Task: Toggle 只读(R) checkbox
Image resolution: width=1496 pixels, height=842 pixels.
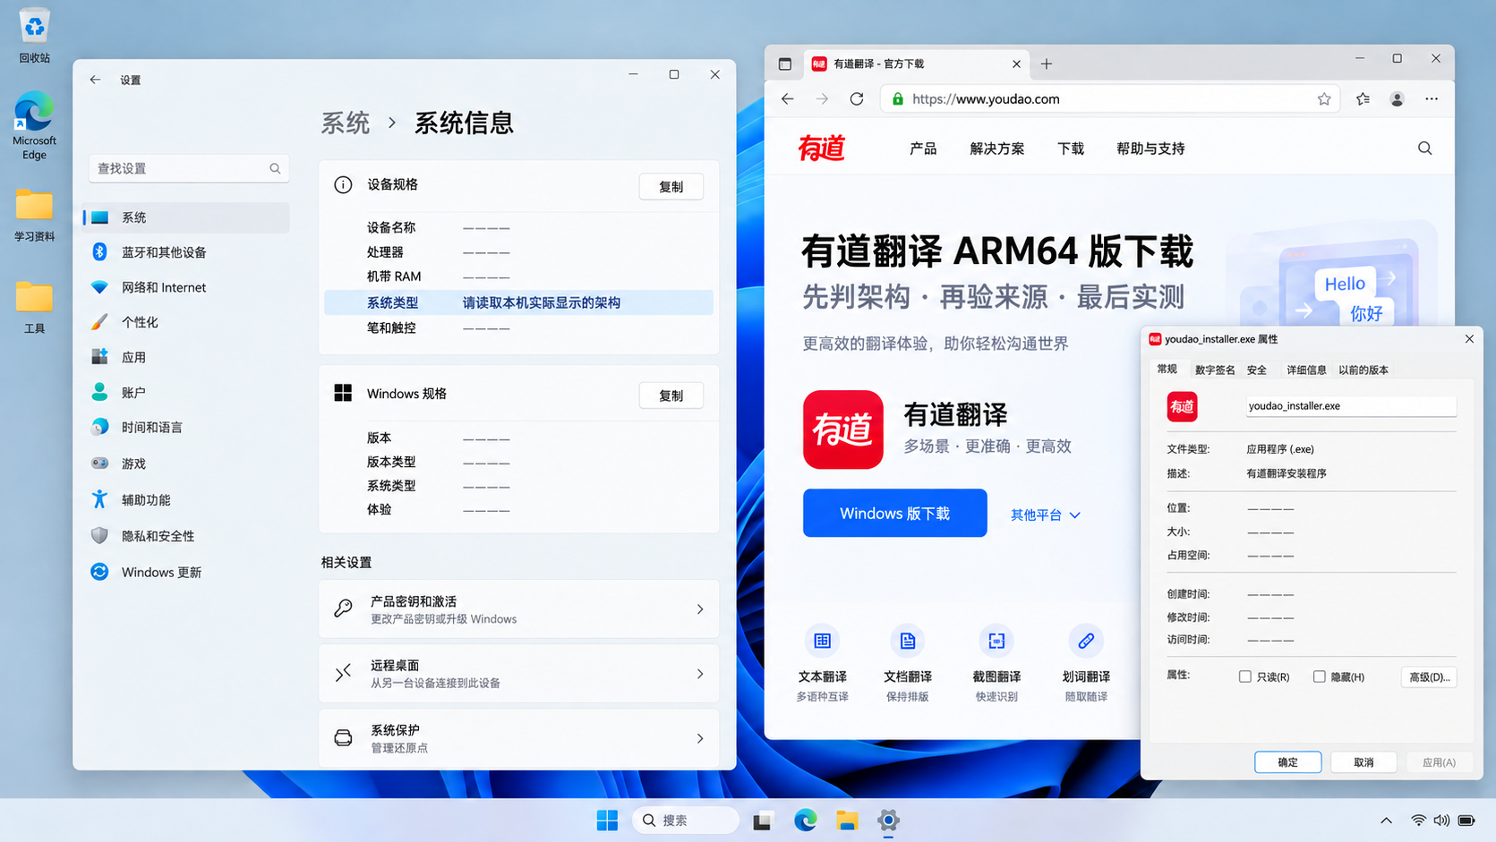Action: [x=1244, y=676]
